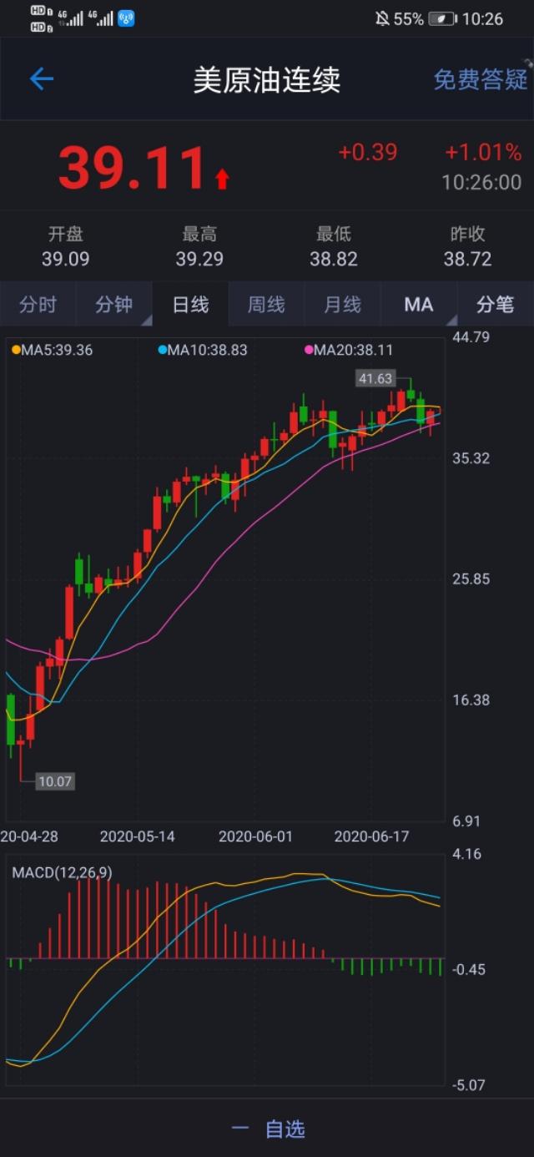534x1157 pixels.
Task: Select the 日线 daily chart tab
Action: 190,305
